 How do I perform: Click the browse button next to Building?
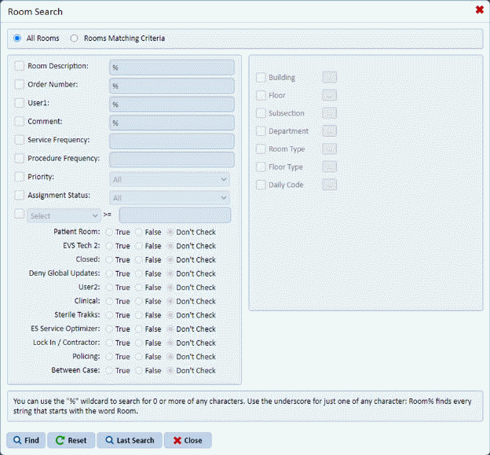coord(330,77)
